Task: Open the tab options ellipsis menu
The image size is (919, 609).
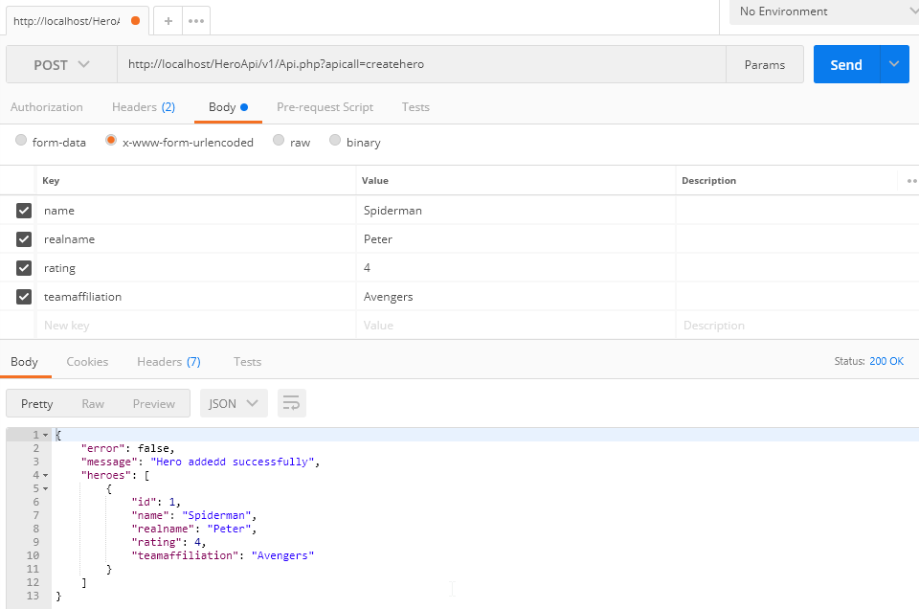Action: tap(195, 20)
